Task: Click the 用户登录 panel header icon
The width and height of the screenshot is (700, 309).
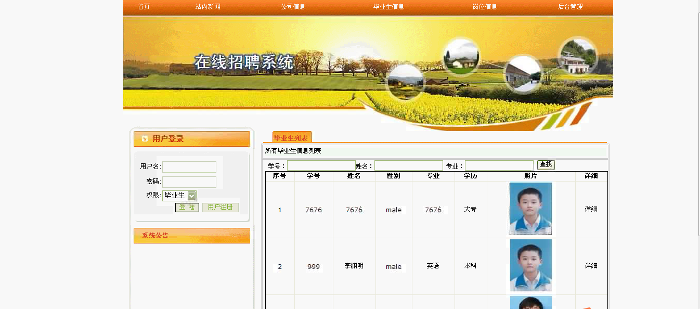Action: (x=145, y=139)
